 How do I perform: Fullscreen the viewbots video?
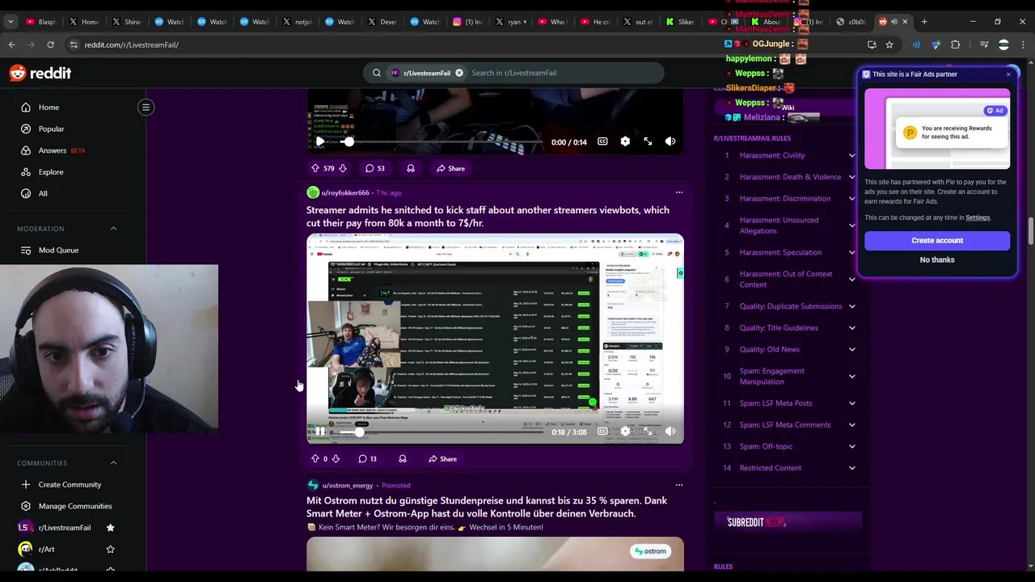pos(648,432)
